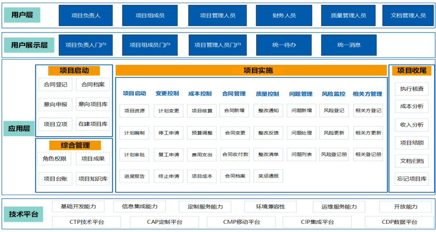Click the 文档管理人员 blue box
This screenshot has width=436, height=232.
click(x=408, y=15)
